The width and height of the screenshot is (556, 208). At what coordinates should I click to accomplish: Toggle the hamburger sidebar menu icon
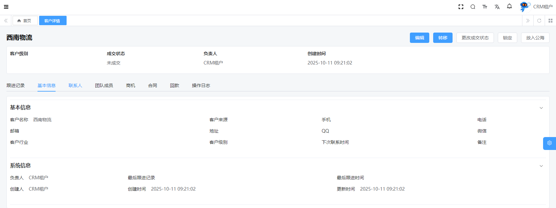pyautogui.click(x=6, y=7)
